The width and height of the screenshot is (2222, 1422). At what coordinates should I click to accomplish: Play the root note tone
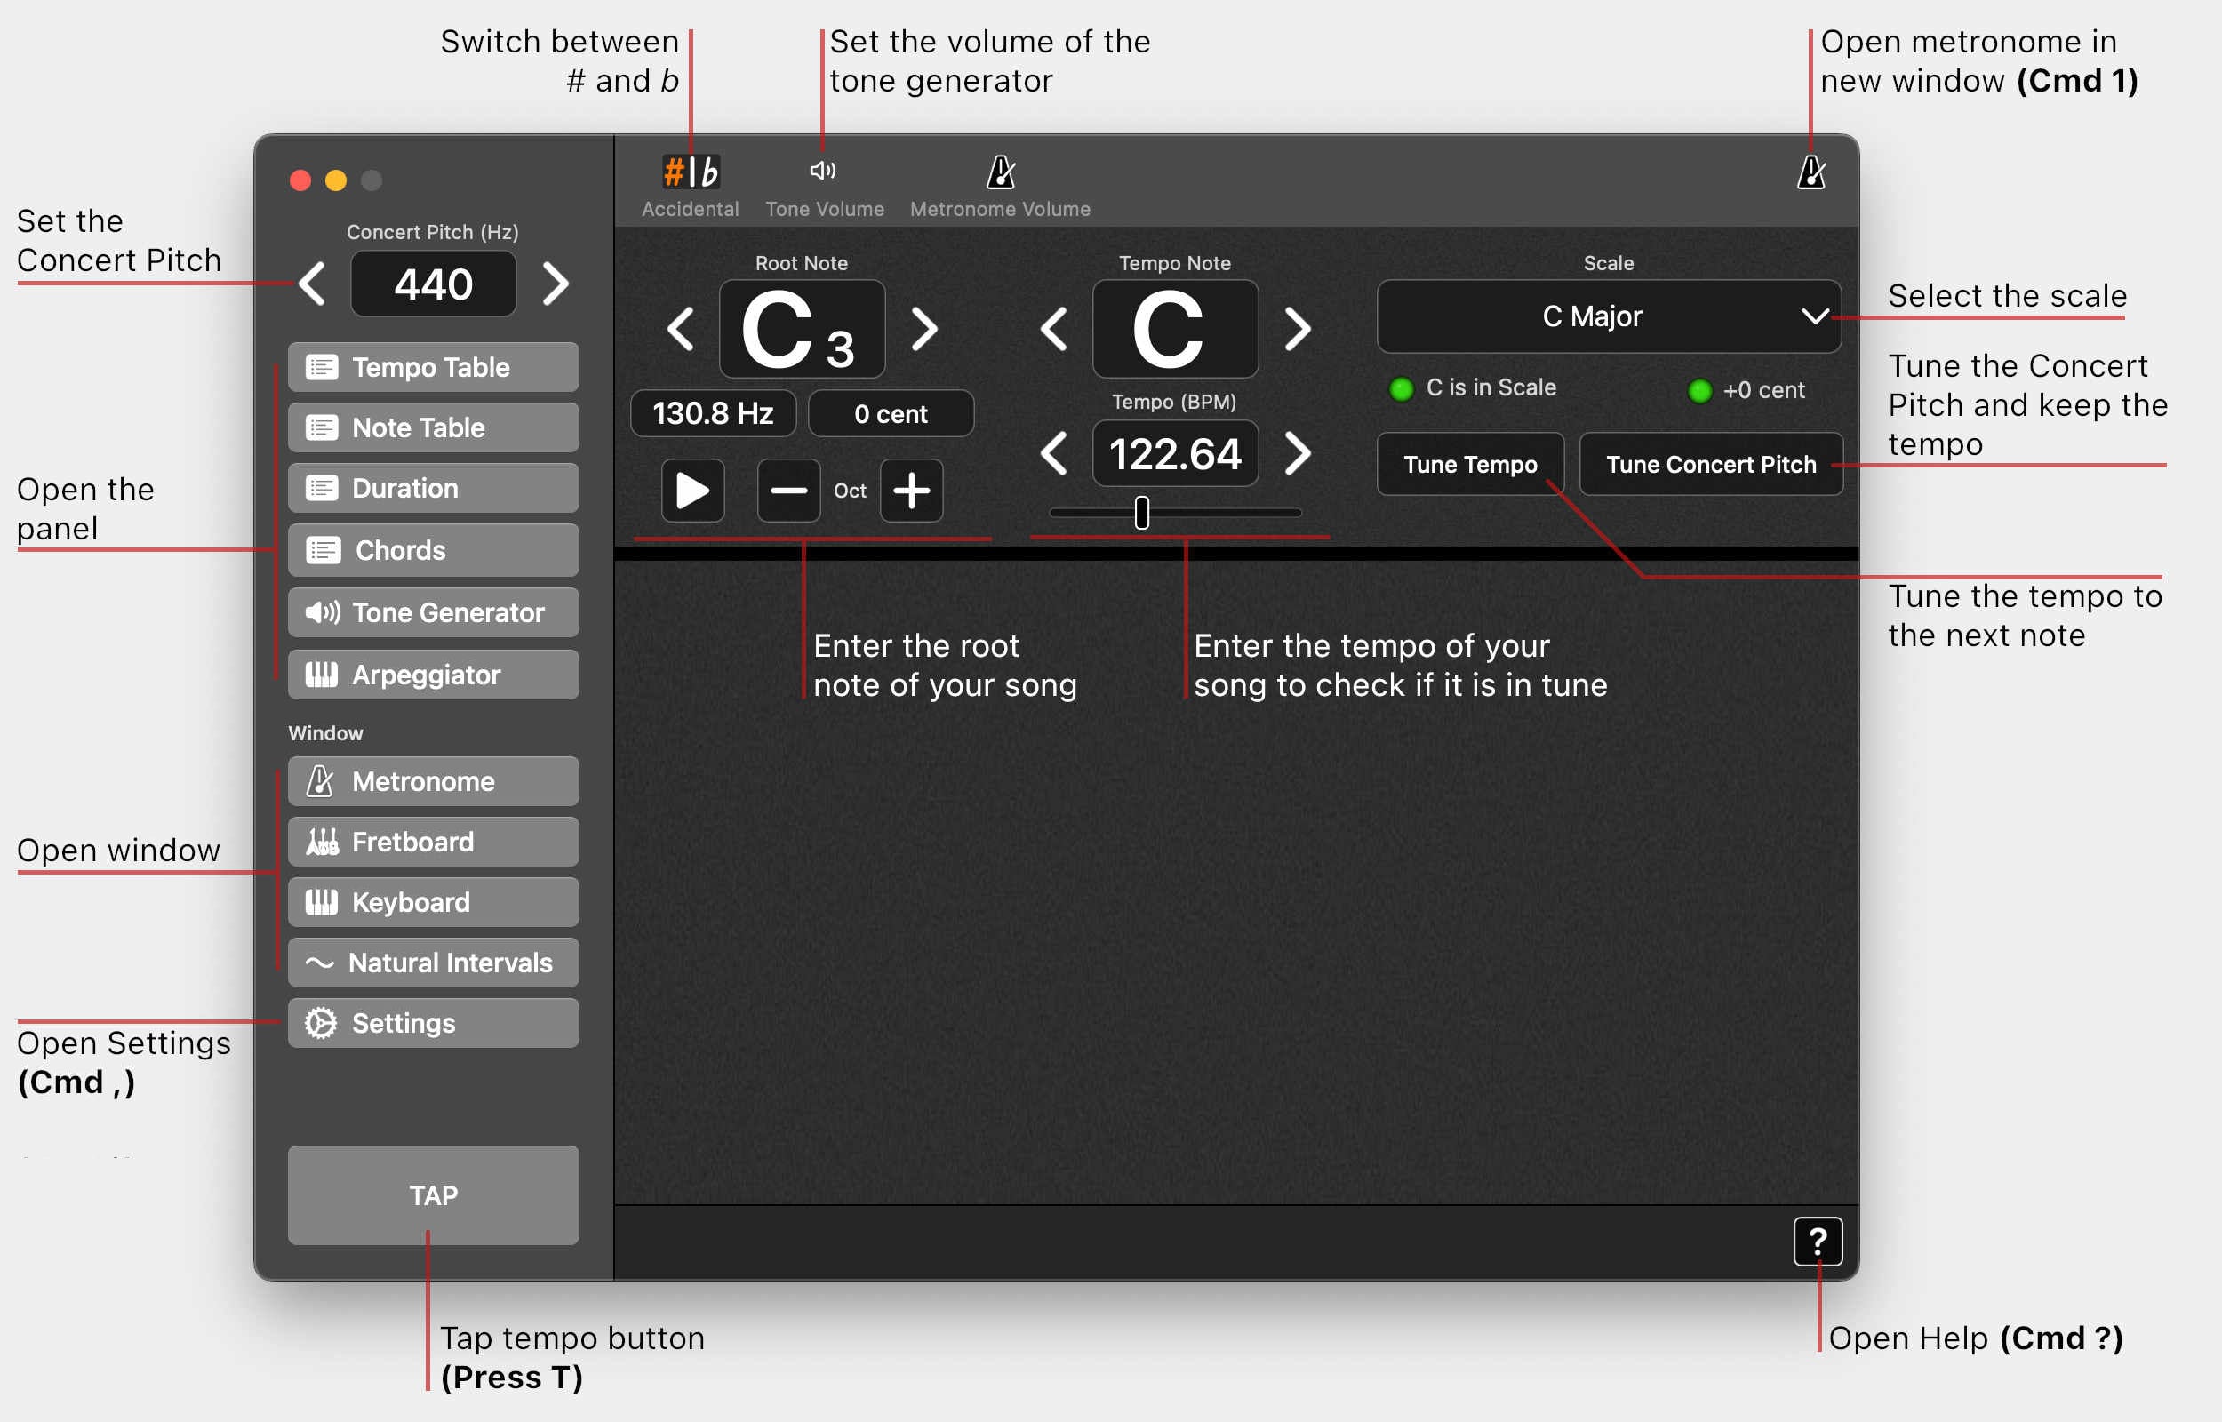692,491
